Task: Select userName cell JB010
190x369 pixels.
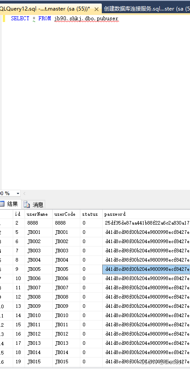Action: point(39,315)
